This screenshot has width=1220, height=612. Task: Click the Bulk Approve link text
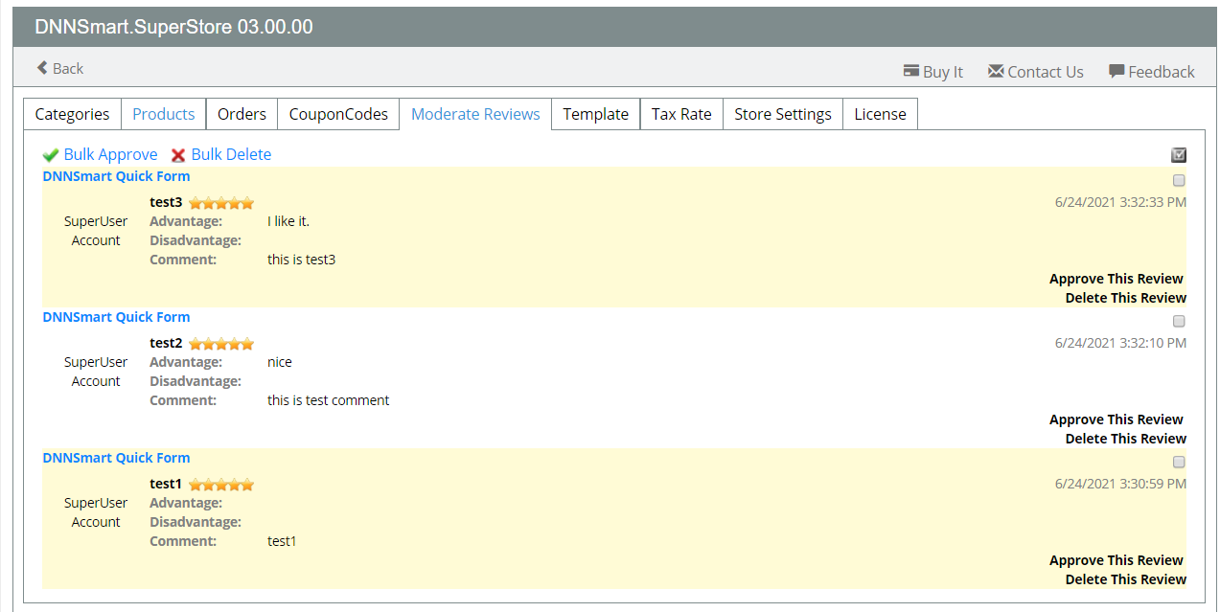click(x=110, y=154)
